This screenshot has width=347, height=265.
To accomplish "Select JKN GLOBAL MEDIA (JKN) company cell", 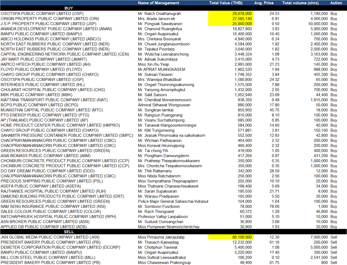I will 50,237.
